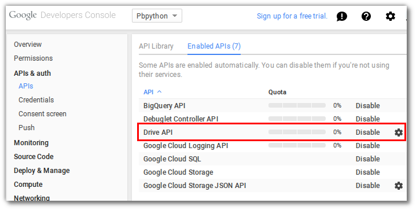
Task: Disable the BigQuery API
Action: (x=368, y=105)
